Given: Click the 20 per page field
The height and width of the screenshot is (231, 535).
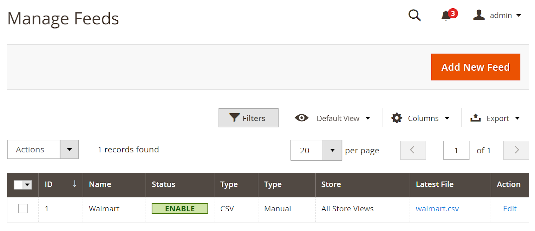Looking at the screenshot, I should click(x=307, y=150).
